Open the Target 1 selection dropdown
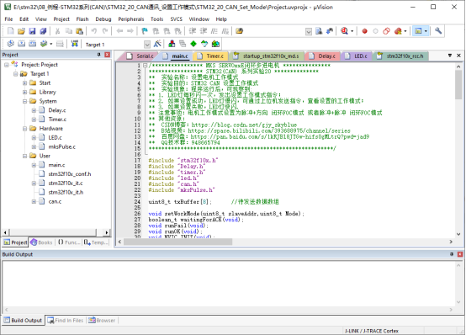This screenshot has width=466, height=335. tap(147, 45)
